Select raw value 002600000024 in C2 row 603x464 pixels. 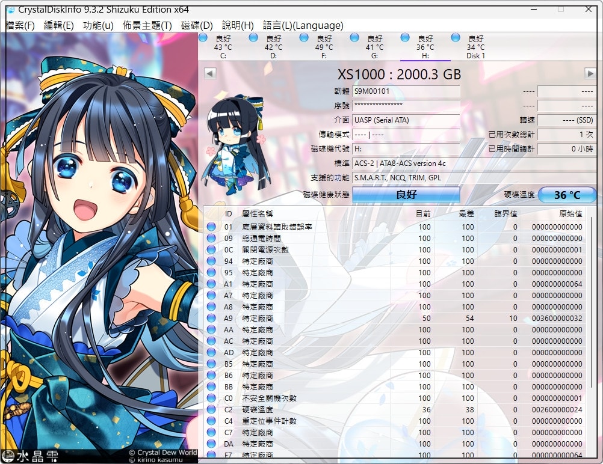click(557, 409)
